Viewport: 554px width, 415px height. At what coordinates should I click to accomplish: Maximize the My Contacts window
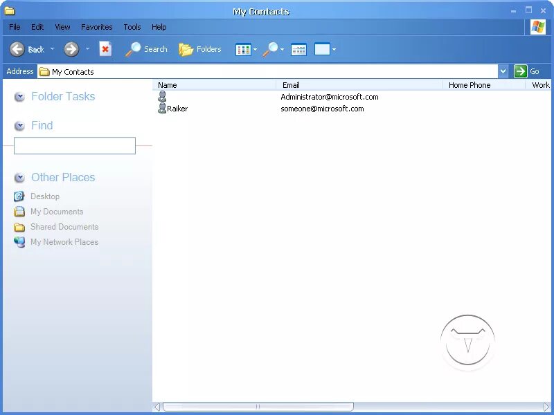528,10
